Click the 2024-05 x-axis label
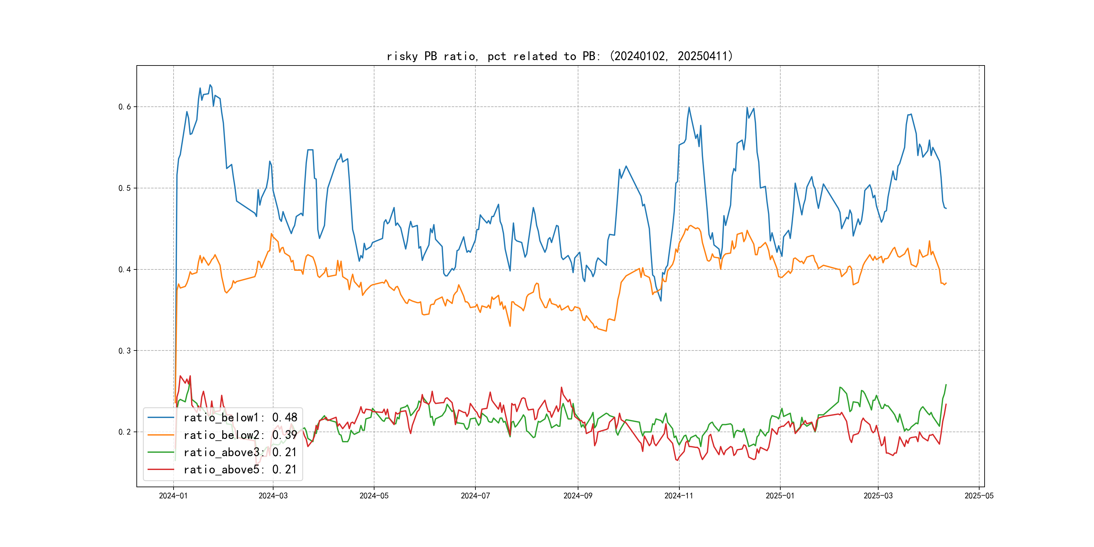Screen dimensions: 1094x547 click(x=374, y=496)
